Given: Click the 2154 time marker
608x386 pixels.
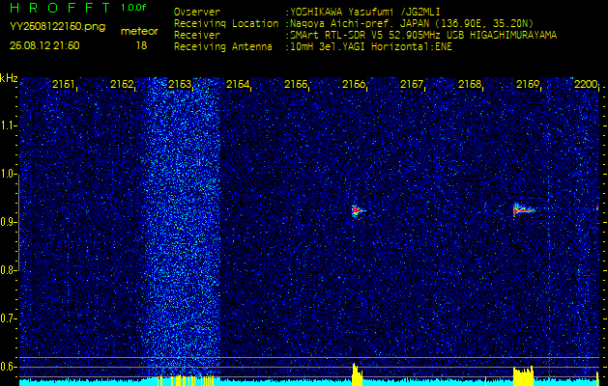Looking at the screenshot, I should pos(238,84).
